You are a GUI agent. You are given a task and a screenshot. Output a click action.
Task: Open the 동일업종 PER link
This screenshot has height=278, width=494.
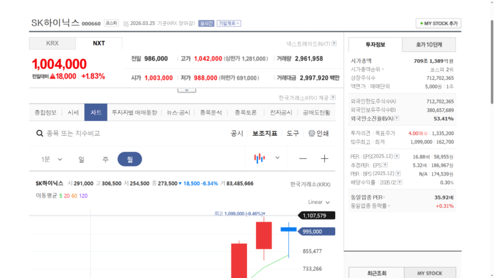(368, 198)
